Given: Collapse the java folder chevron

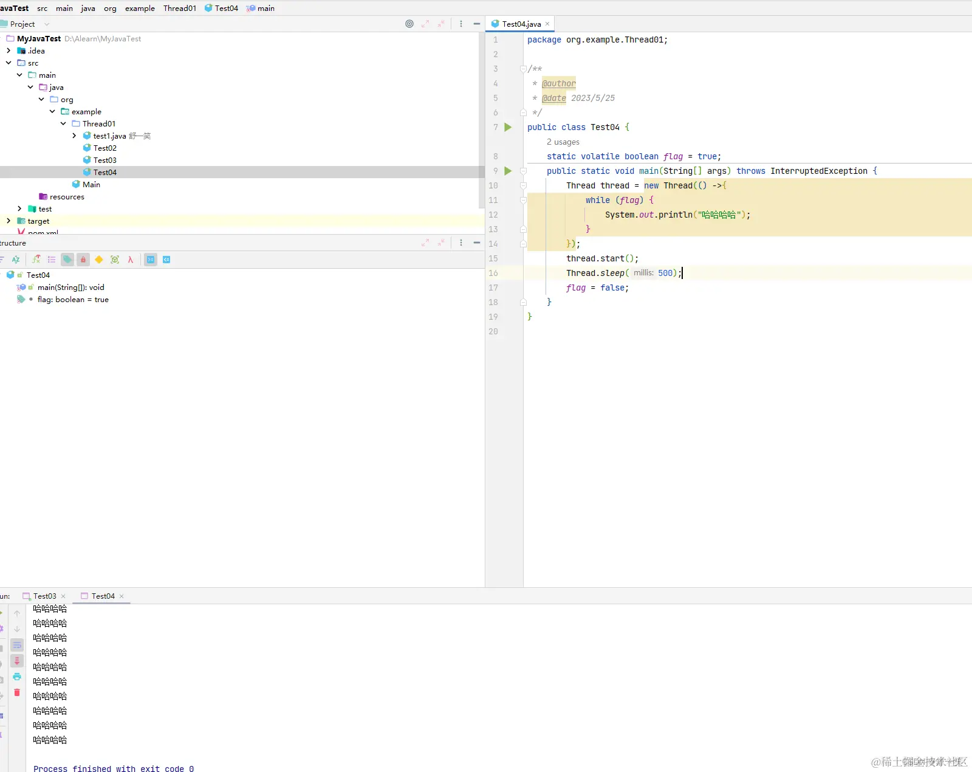Looking at the screenshot, I should tap(30, 87).
